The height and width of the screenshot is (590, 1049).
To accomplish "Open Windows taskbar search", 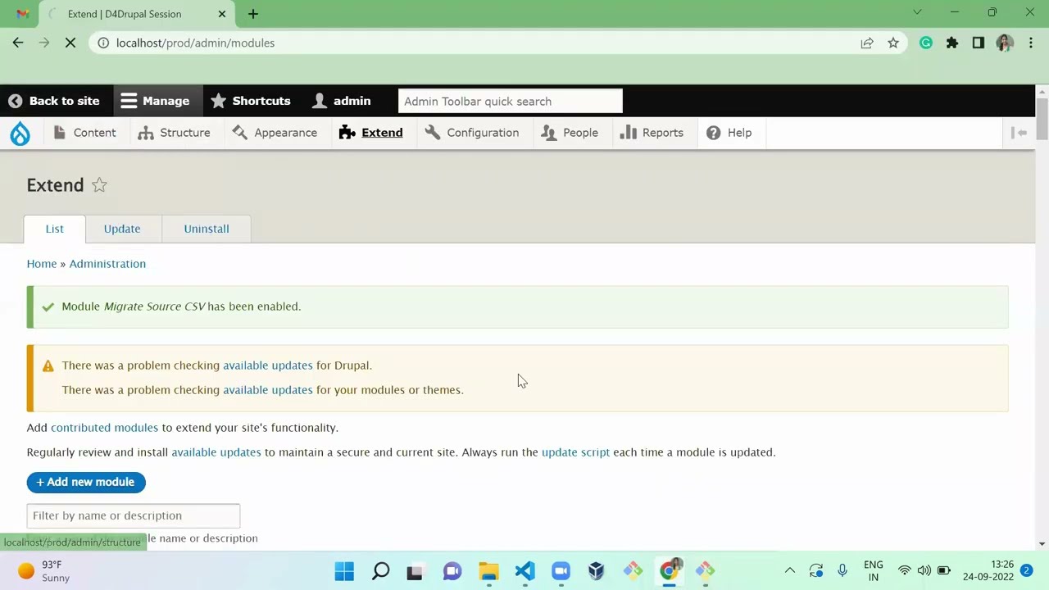I will 380,571.
